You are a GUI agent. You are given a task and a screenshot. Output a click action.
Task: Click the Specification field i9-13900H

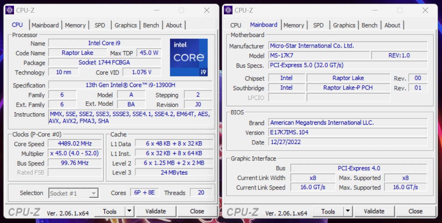130,85
